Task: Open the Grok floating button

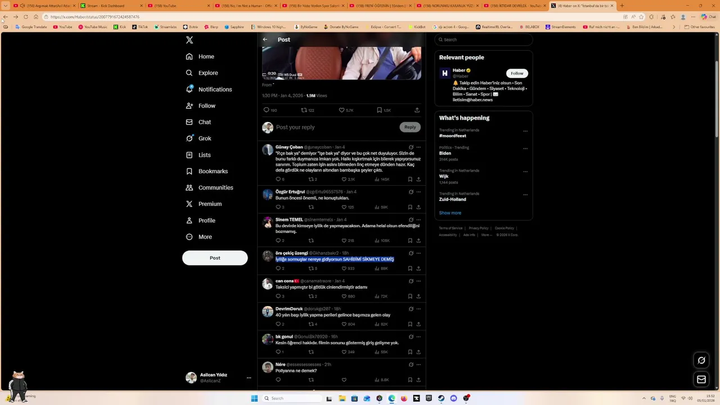Action: click(x=701, y=361)
